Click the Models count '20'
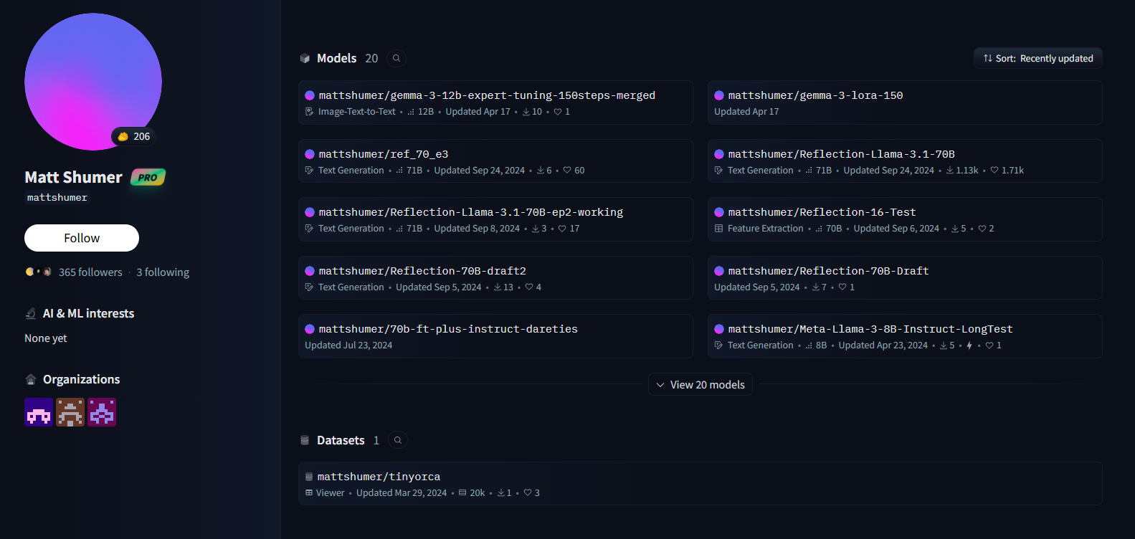Viewport: 1135px width, 539px height. [x=371, y=58]
